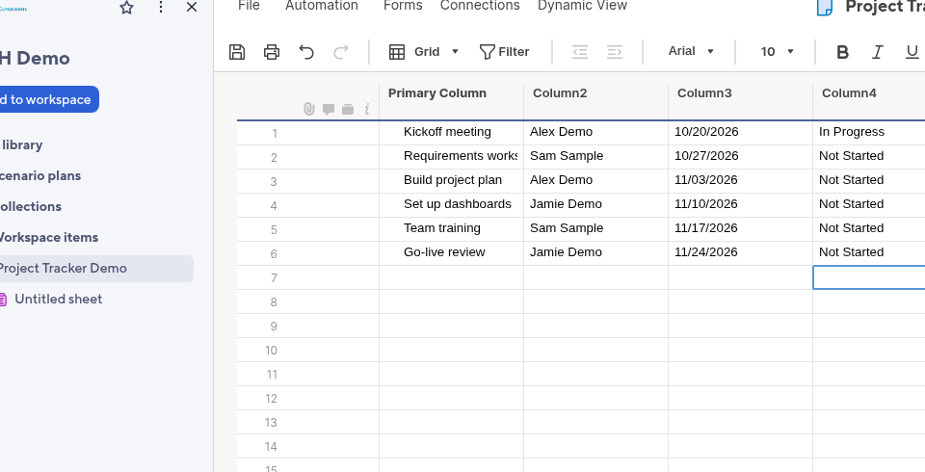Open the font size 10 dropdown
The image size is (925, 472).
(x=777, y=51)
